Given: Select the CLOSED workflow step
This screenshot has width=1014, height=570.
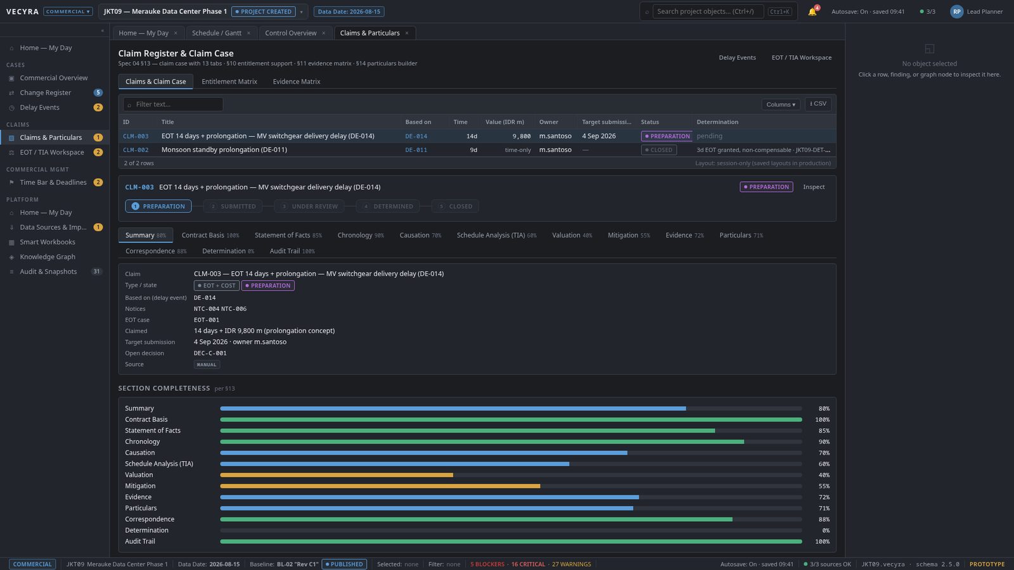Looking at the screenshot, I should click(x=456, y=206).
